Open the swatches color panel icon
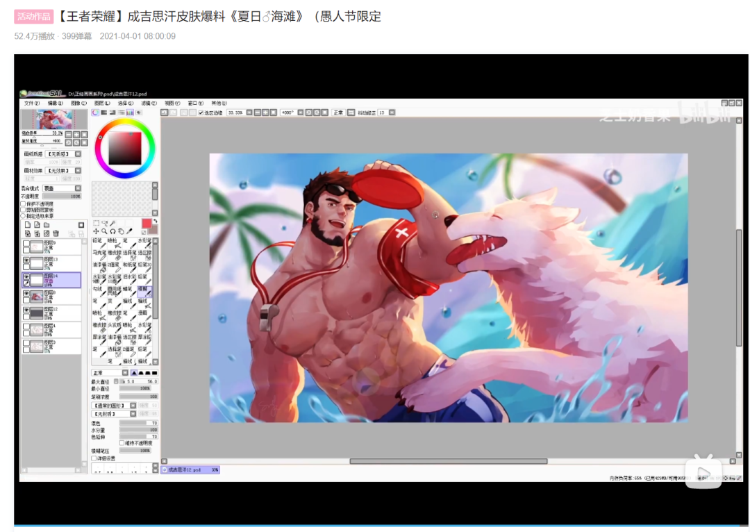750x532 pixels. [x=130, y=113]
